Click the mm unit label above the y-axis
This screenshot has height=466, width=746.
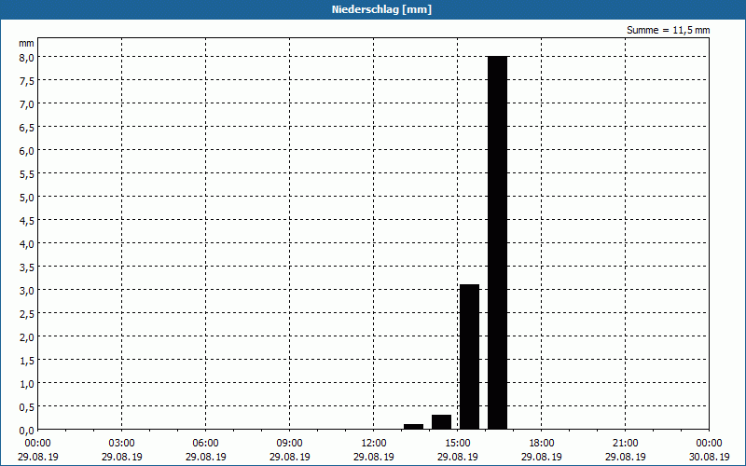click(26, 43)
